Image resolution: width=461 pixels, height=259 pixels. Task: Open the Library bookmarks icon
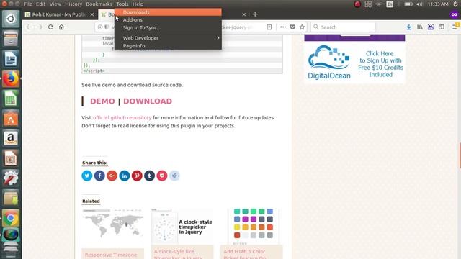[x=420, y=27]
